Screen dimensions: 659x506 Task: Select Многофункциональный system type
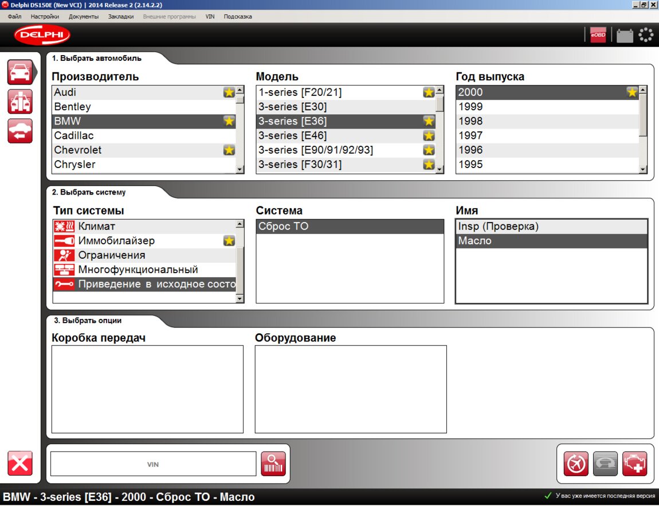tap(144, 270)
